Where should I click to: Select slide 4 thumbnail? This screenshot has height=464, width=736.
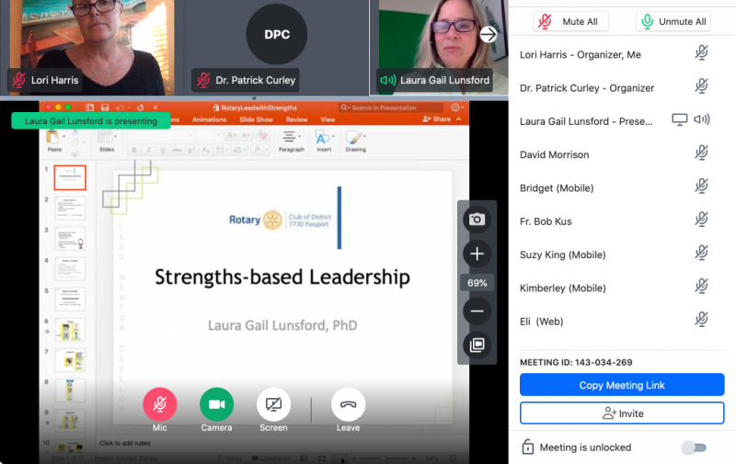point(70,268)
